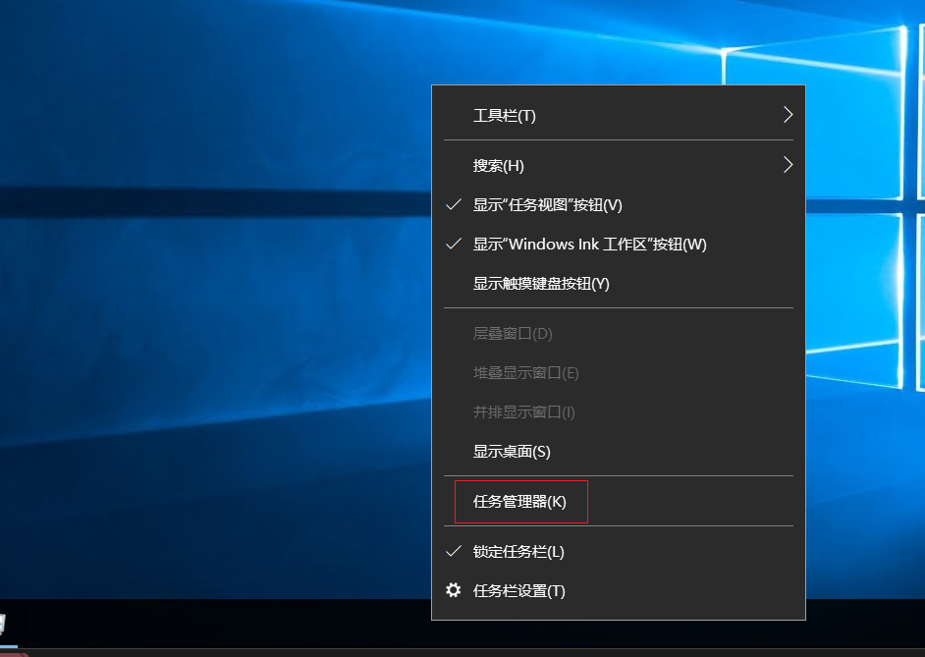This screenshot has height=657, width=925.
Task: Select the gear icon in the context menu
Action: coord(454,590)
